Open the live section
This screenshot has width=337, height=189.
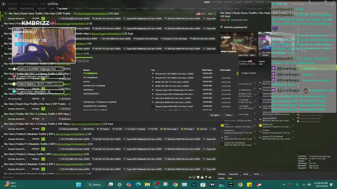coord(43,4)
